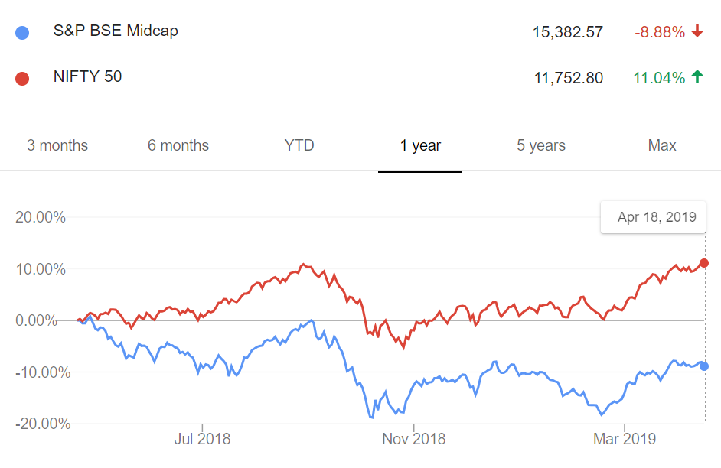Click the Mar 2019 axis label

[x=625, y=439]
